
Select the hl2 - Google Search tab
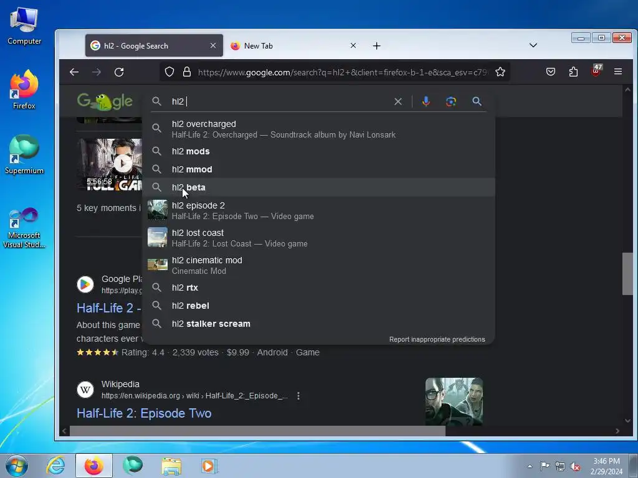[154, 45]
